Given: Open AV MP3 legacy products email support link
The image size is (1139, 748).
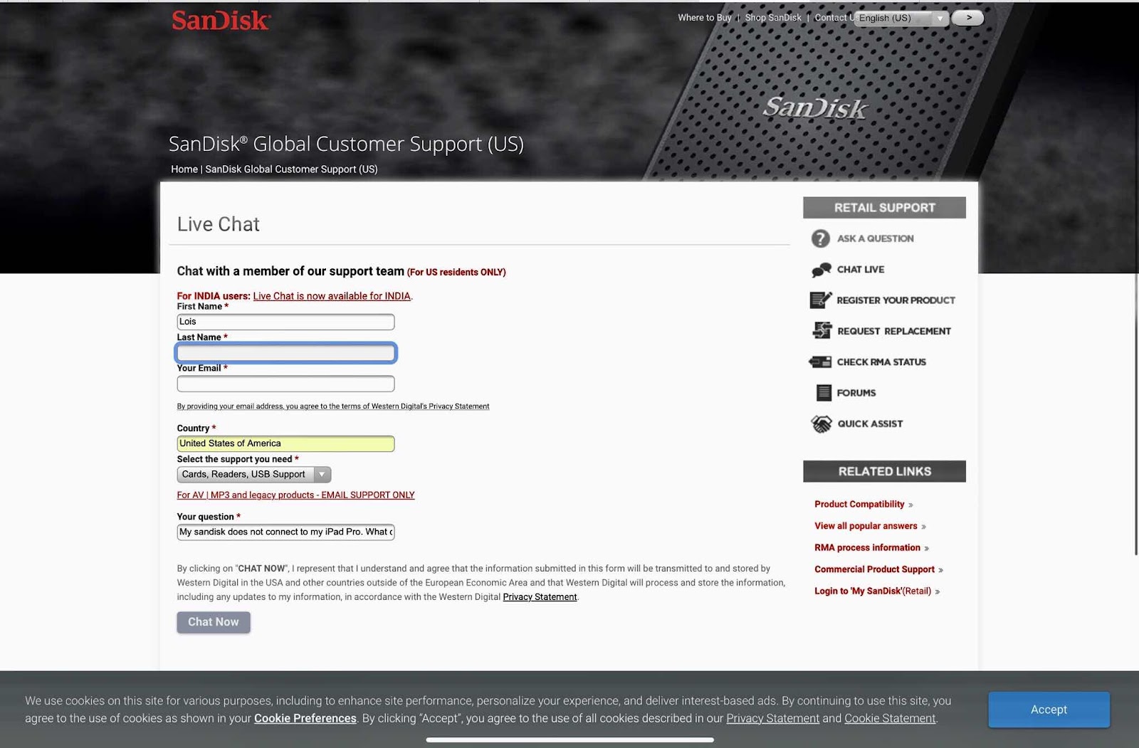Looking at the screenshot, I should click(295, 495).
